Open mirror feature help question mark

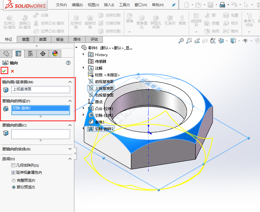[x=68, y=63]
